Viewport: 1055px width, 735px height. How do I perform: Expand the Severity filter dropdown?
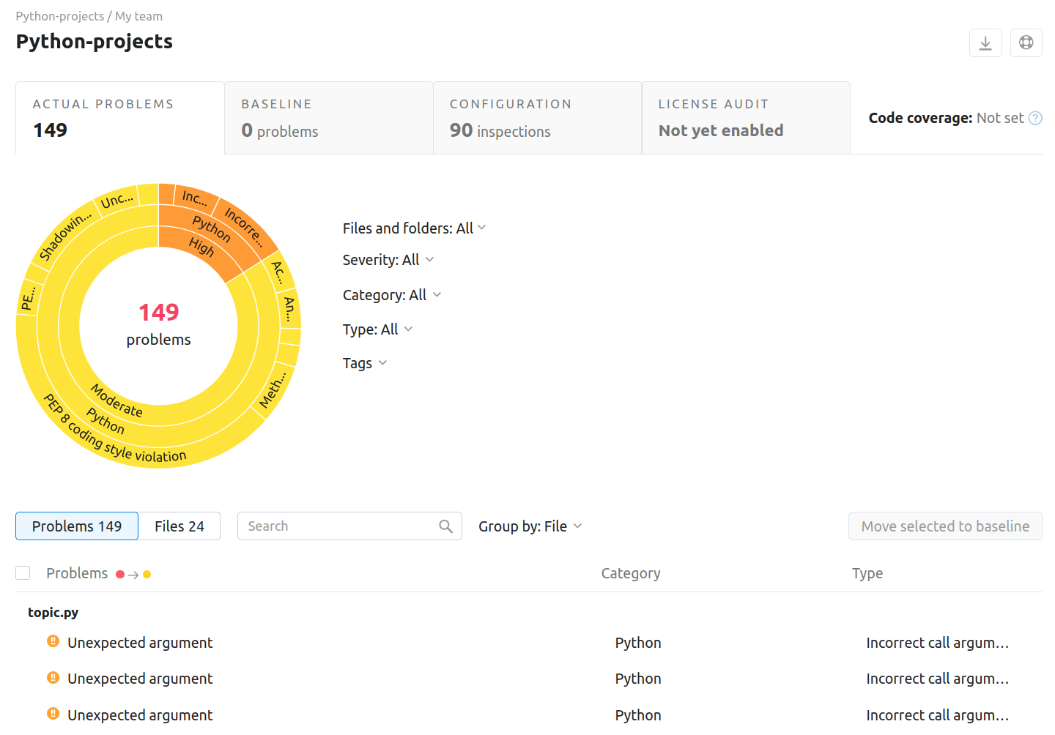pyautogui.click(x=388, y=260)
